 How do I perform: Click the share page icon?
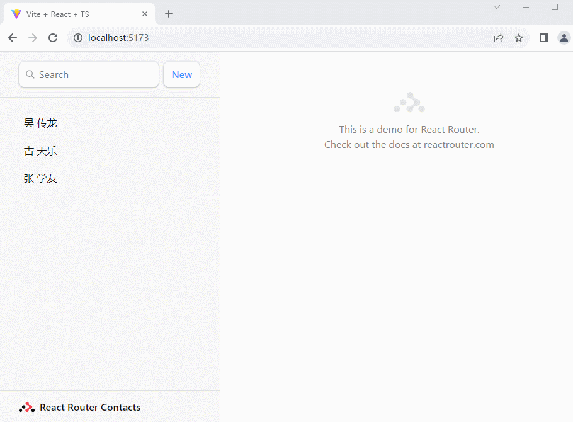click(499, 38)
